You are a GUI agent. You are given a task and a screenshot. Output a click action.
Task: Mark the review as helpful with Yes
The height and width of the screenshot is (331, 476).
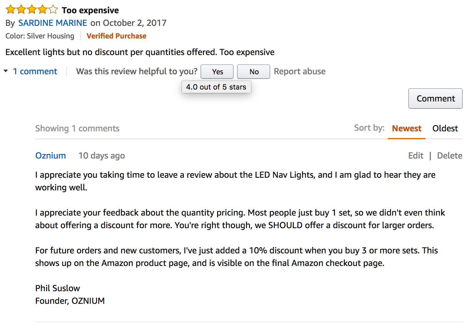pos(217,71)
